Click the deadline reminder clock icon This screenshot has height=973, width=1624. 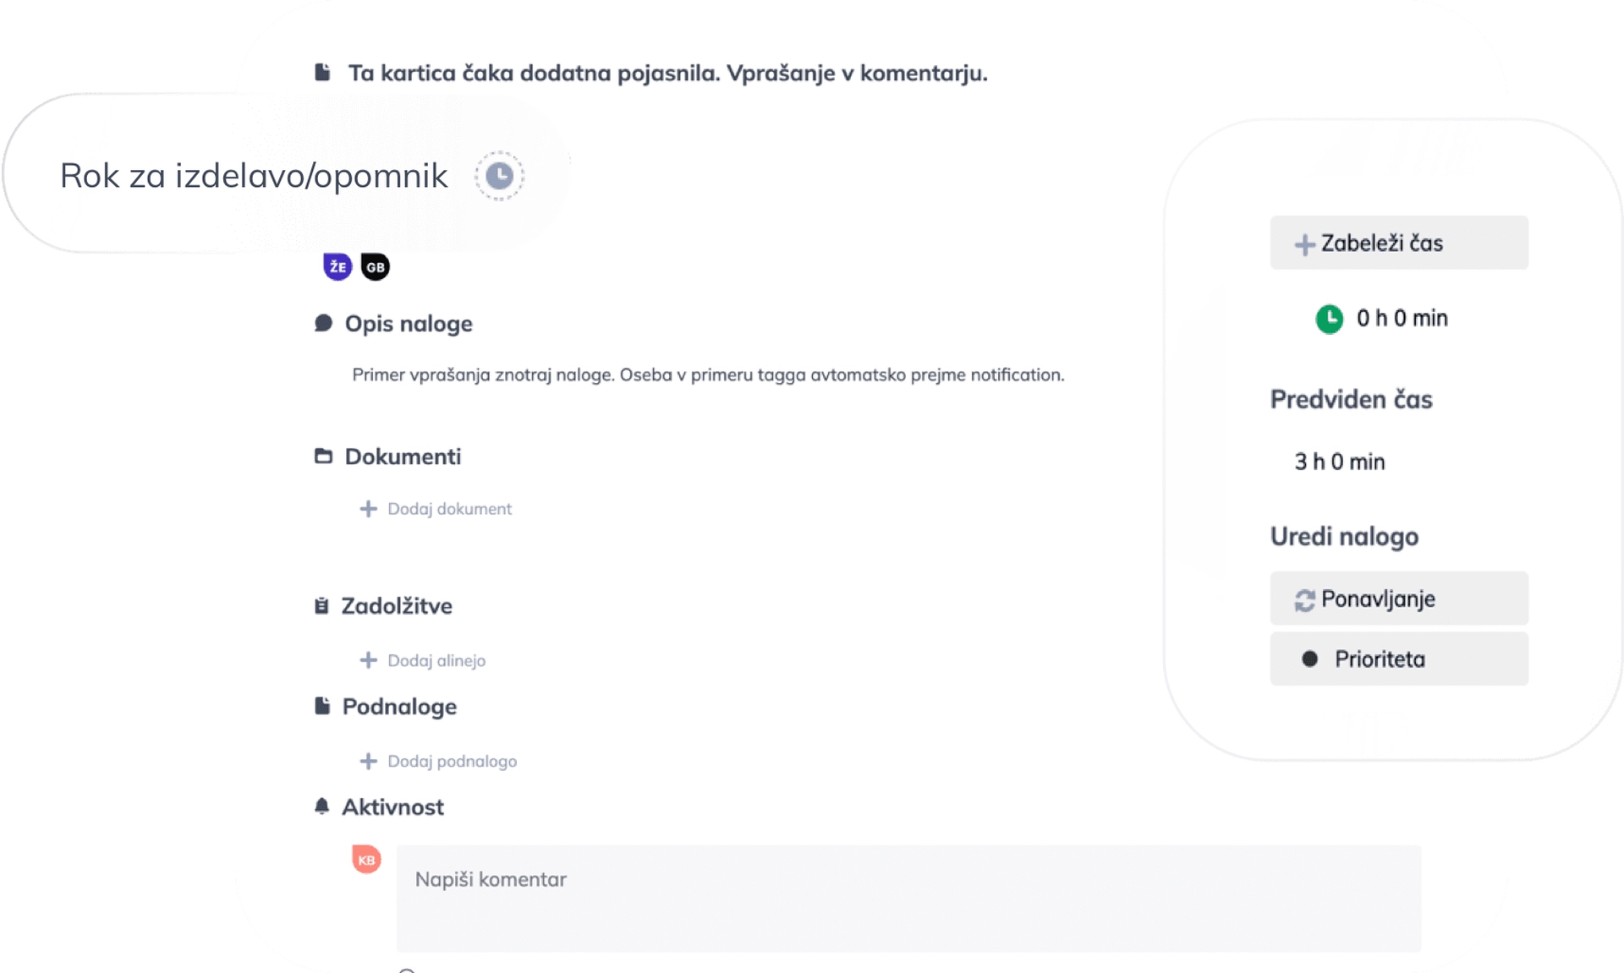tap(499, 176)
